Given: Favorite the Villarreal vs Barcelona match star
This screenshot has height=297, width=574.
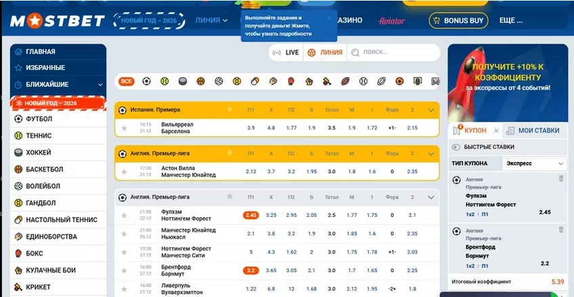Looking at the screenshot, I should pos(124,128).
